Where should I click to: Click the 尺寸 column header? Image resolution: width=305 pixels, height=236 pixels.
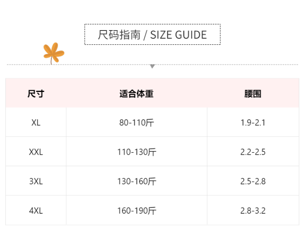36,94
